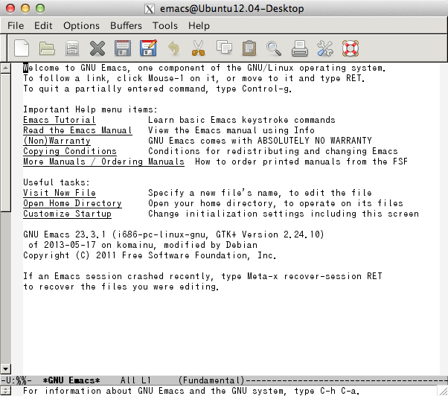Open the Open Home Directory link
This screenshot has height=396, width=448.
click(73, 203)
